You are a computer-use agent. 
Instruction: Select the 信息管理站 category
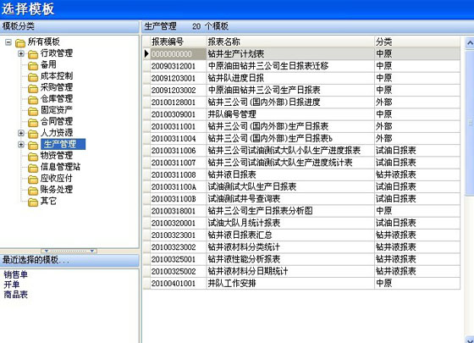click(60, 167)
